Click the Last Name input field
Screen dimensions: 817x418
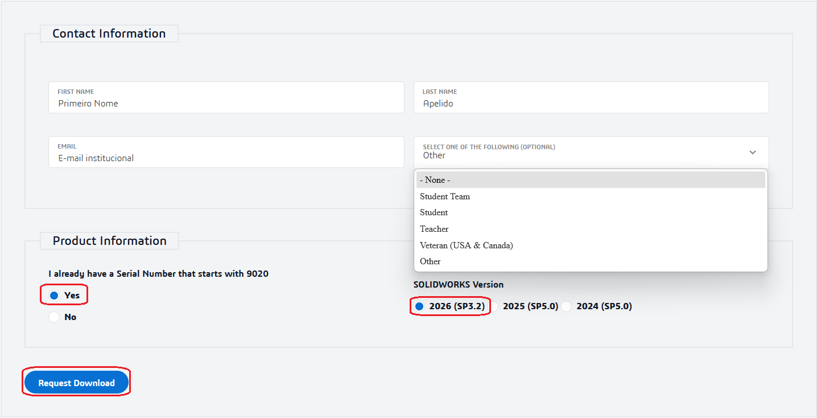591,97
